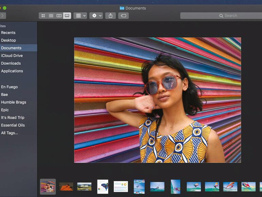The height and width of the screenshot is (197, 262).
Task: Select the Epic tag
Action: [x=19, y=110]
